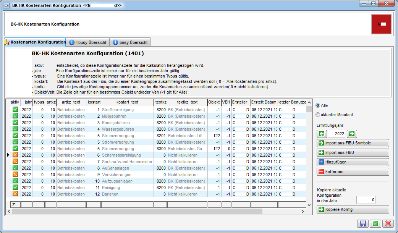Sort by kostart_text column header
This screenshot has height=233, width=398.
[127, 102]
